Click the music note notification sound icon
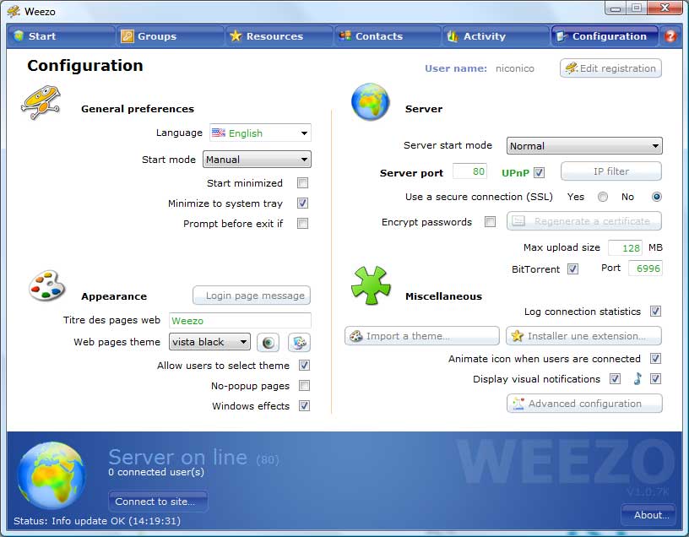 pyautogui.click(x=637, y=378)
